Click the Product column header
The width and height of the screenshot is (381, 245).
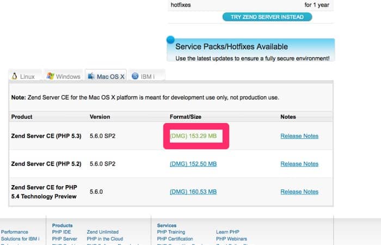22,117
